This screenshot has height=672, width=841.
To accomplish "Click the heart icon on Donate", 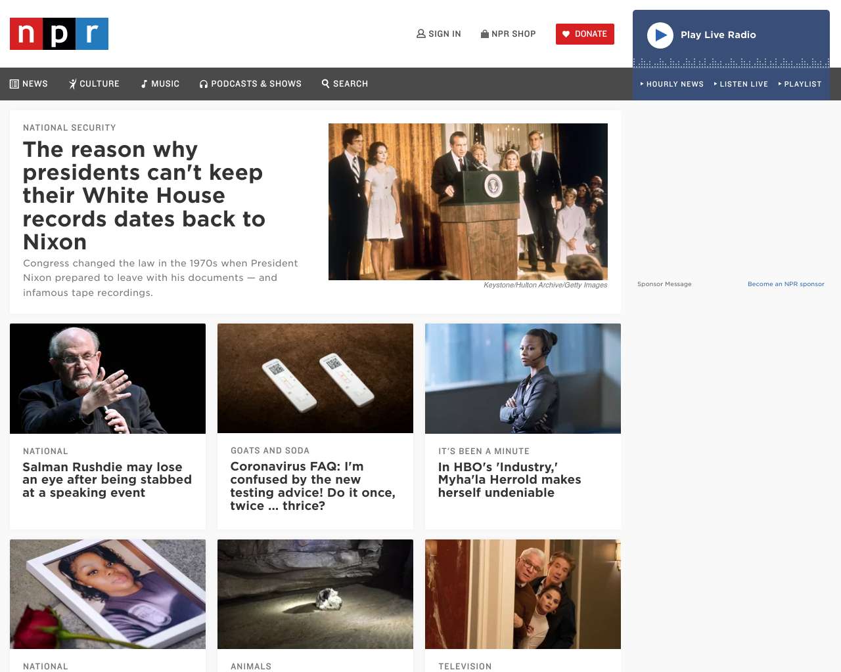I will point(566,34).
